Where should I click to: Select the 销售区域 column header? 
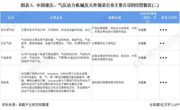tap(114, 18)
